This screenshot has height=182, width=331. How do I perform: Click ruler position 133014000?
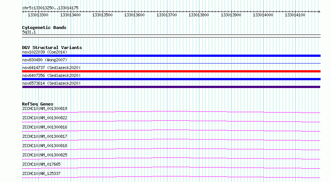(x=263, y=15)
